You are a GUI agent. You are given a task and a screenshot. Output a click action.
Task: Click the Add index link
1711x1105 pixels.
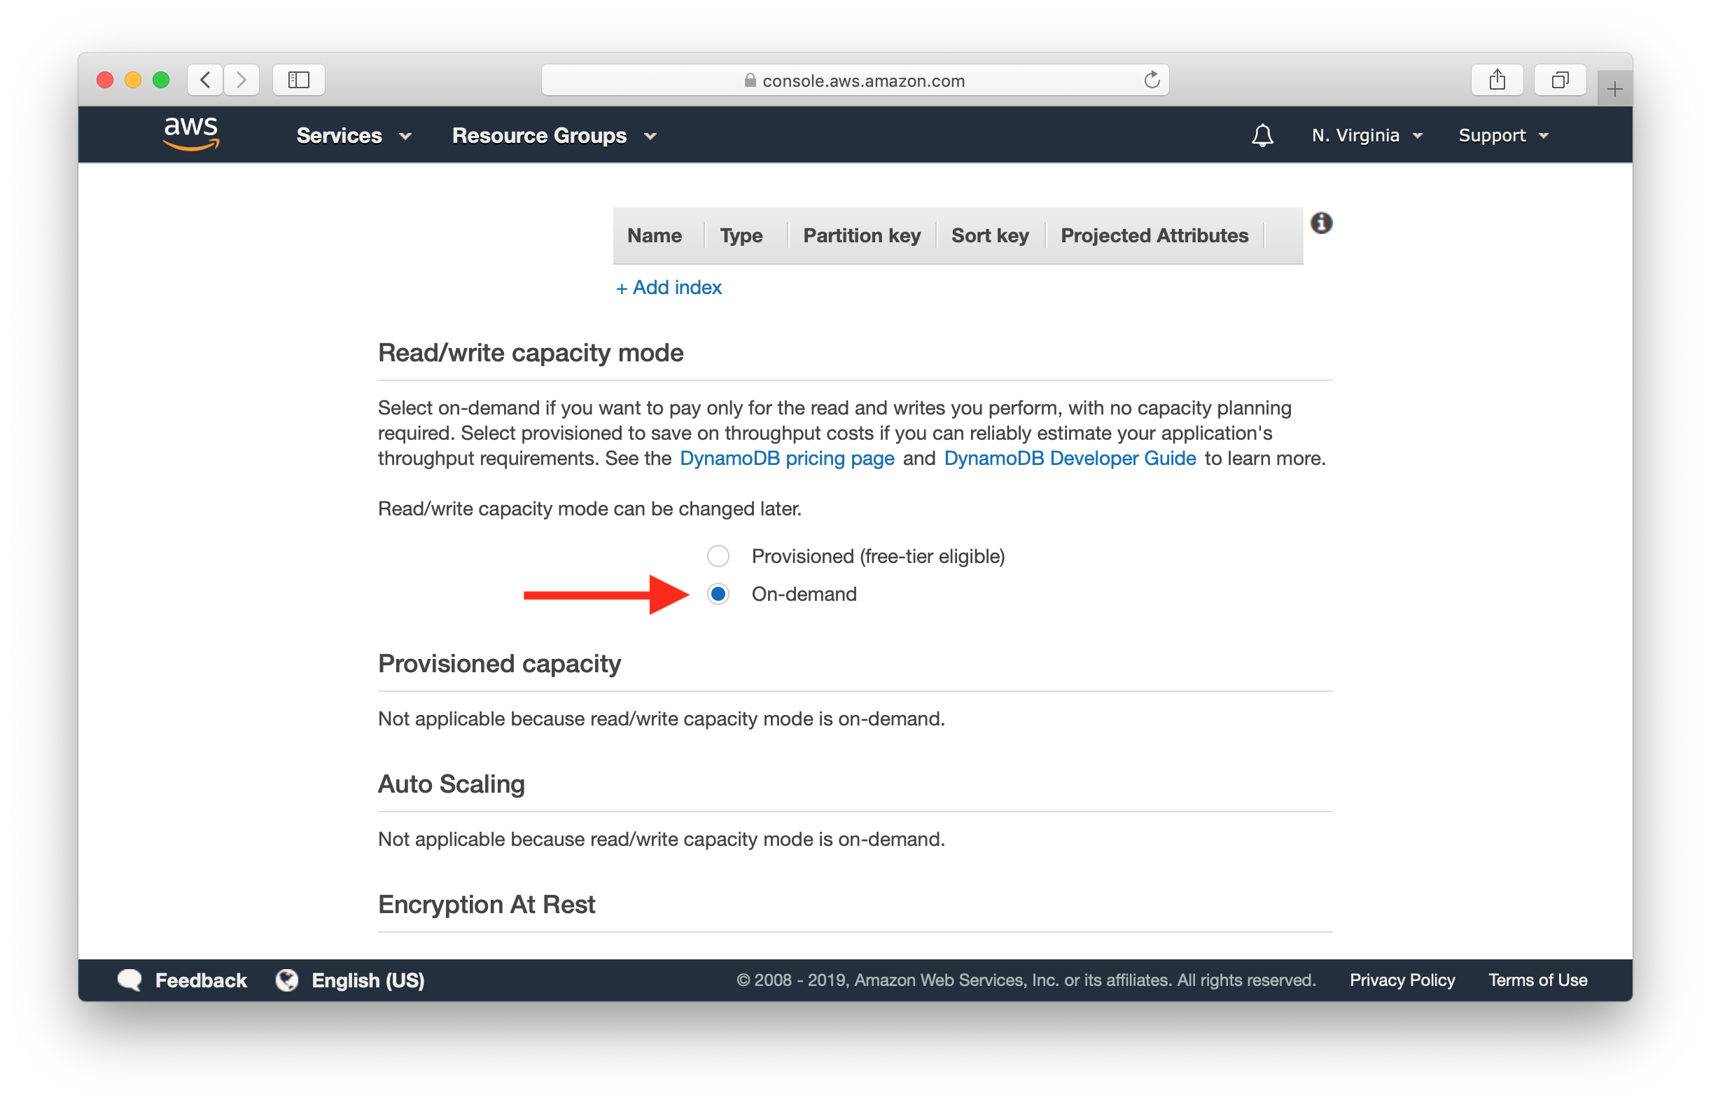670,288
